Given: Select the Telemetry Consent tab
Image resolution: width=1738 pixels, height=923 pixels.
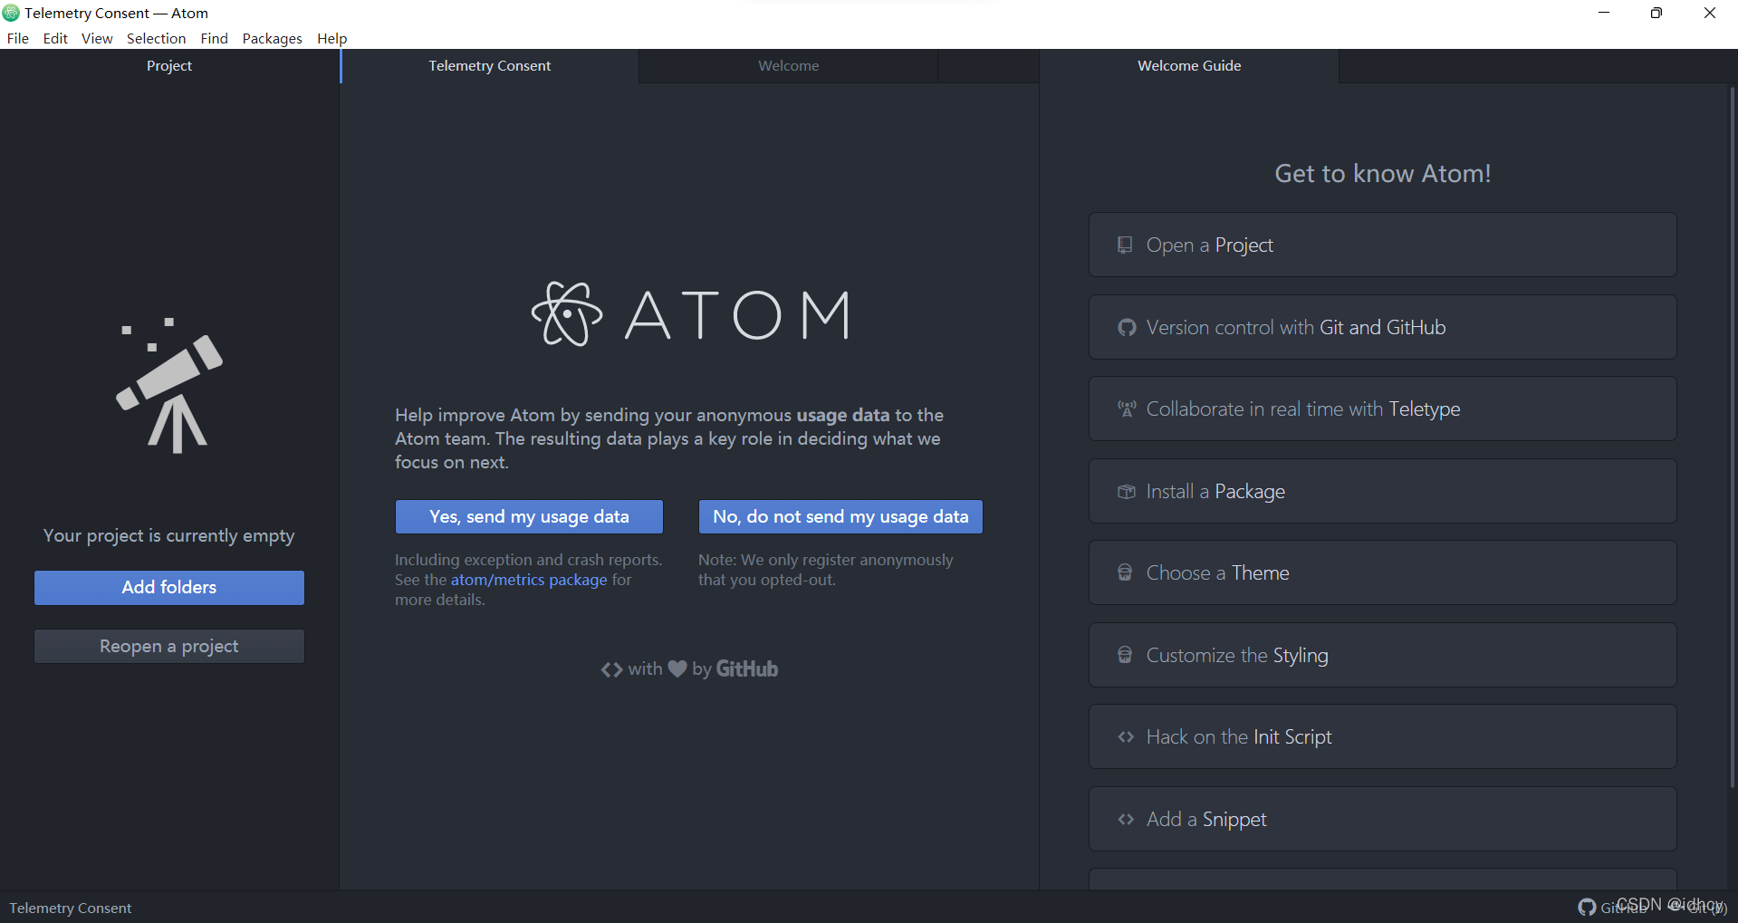Looking at the screenshot, I should pos(489,65).
